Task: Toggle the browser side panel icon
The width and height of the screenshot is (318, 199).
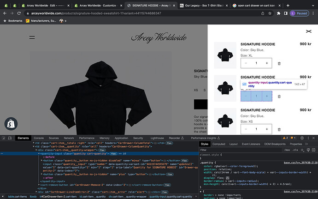Action: pos(286,13)
